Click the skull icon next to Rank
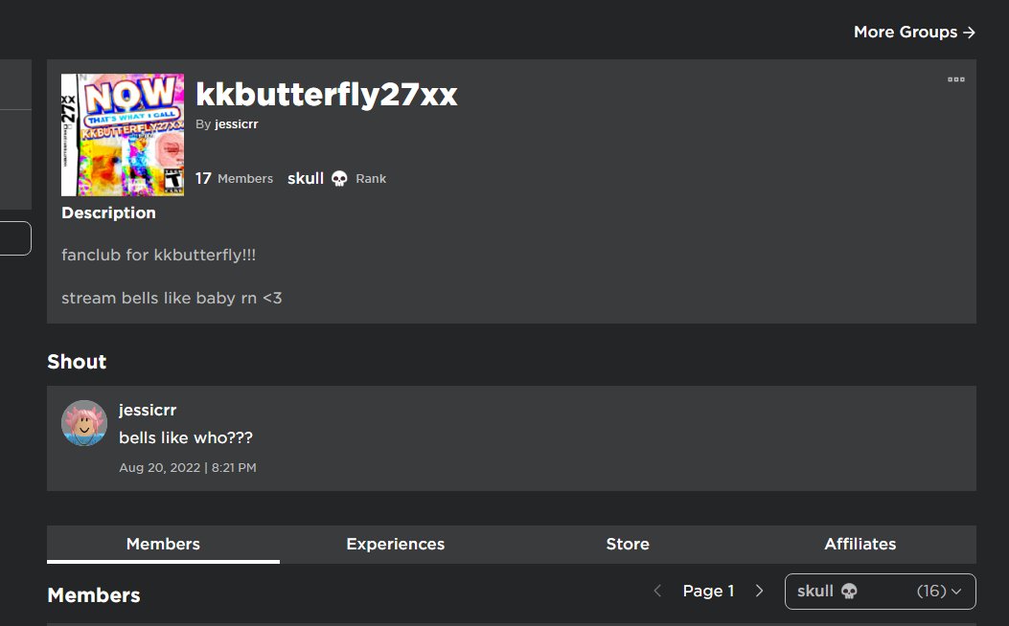Screen dimensions: 1009x626 click(339, 179)
